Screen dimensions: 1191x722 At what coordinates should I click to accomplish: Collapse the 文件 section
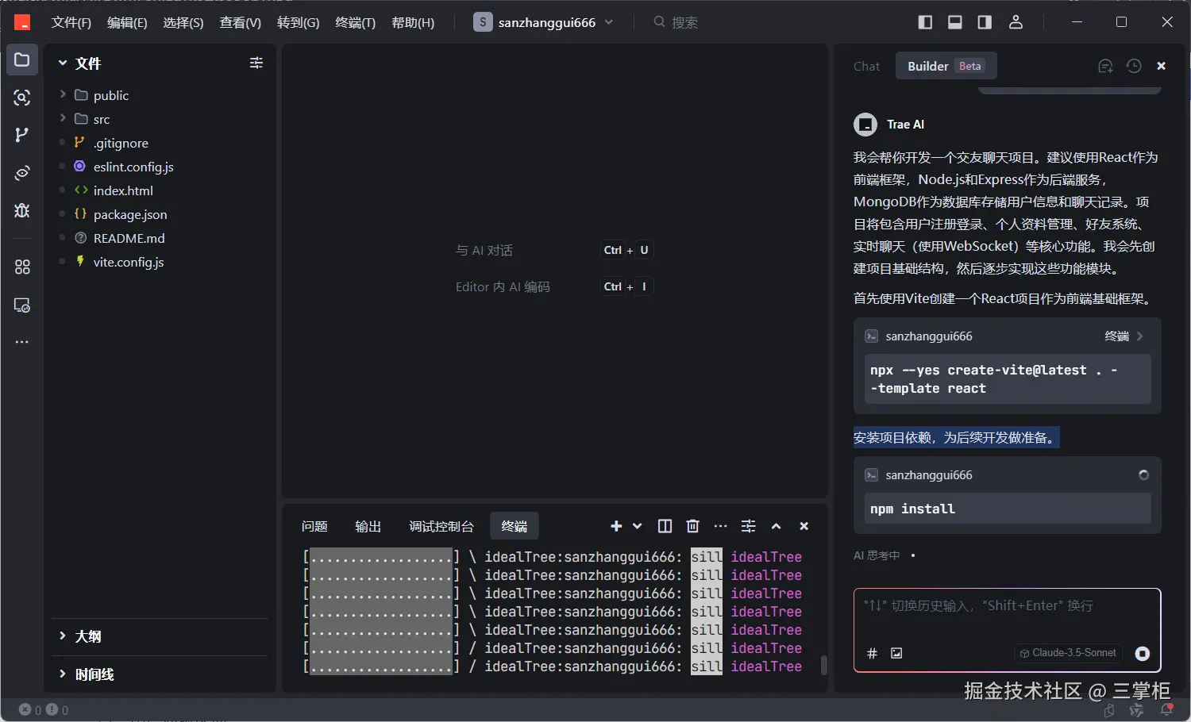coord(79,63)
